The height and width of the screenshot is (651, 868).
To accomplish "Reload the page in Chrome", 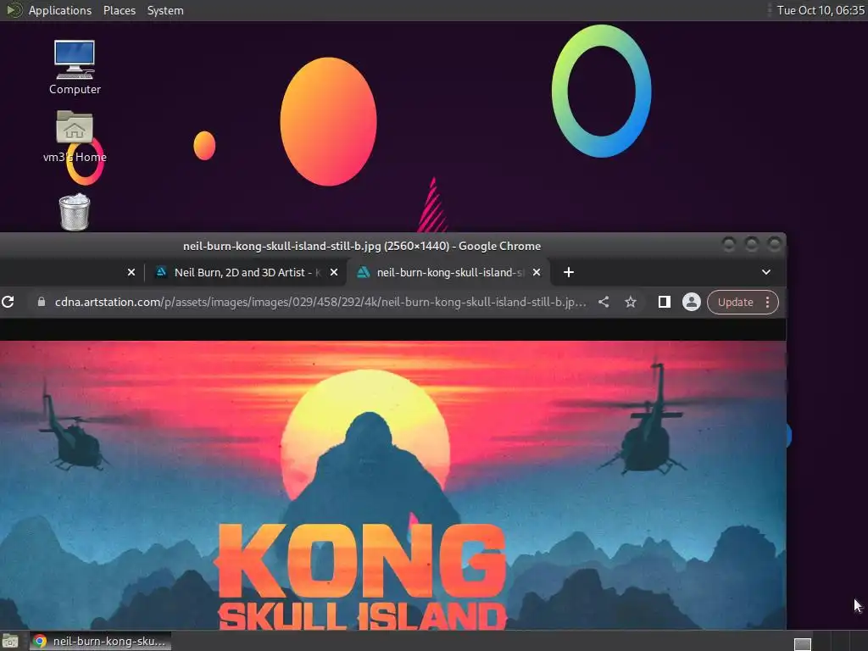I will point(8,302).
